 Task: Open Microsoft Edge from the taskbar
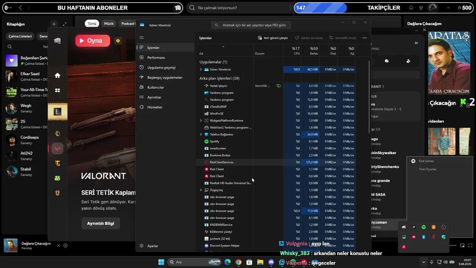(x=227, y=262)
